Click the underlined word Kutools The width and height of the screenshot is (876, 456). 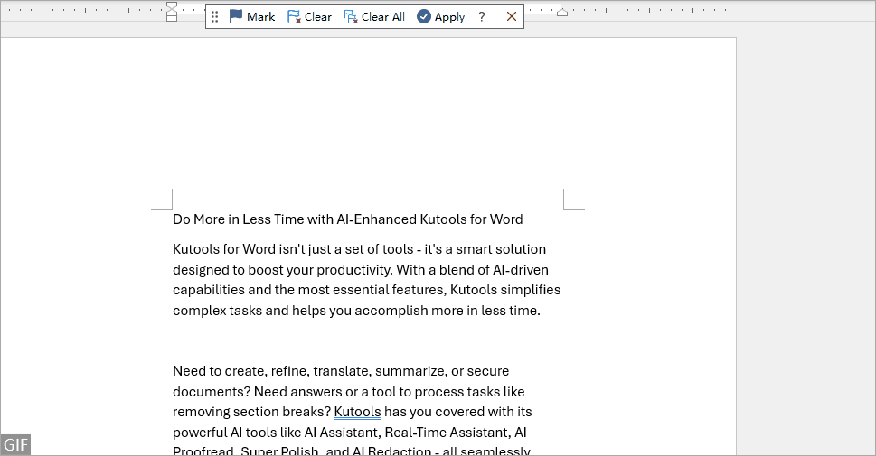pyautogui.click(x=358, y=412)
